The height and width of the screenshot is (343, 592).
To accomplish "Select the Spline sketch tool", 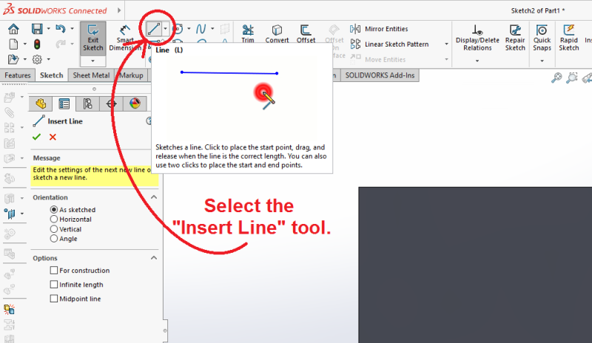I will [x=201, y=29].
